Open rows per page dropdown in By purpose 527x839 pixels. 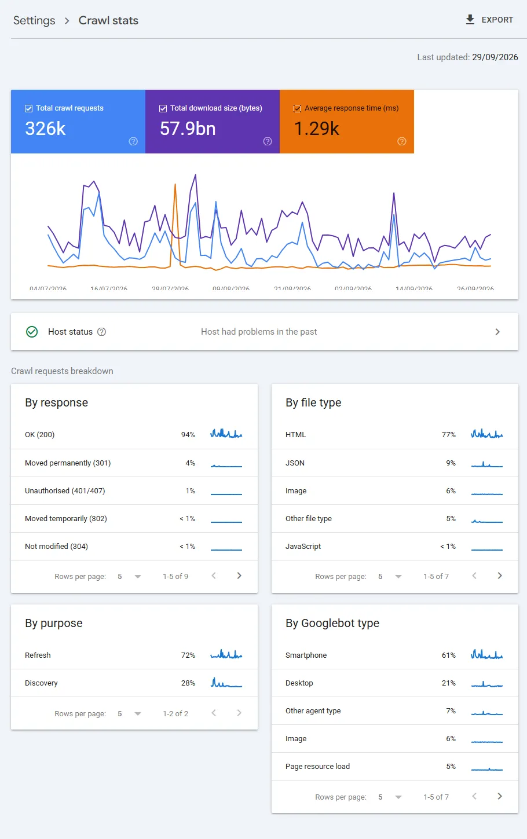129,713
